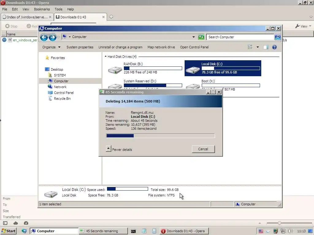The height and width of the screenshot is (235, 314).
Task: Open the Help menu in Opera
Action: [x=70, y=9]
